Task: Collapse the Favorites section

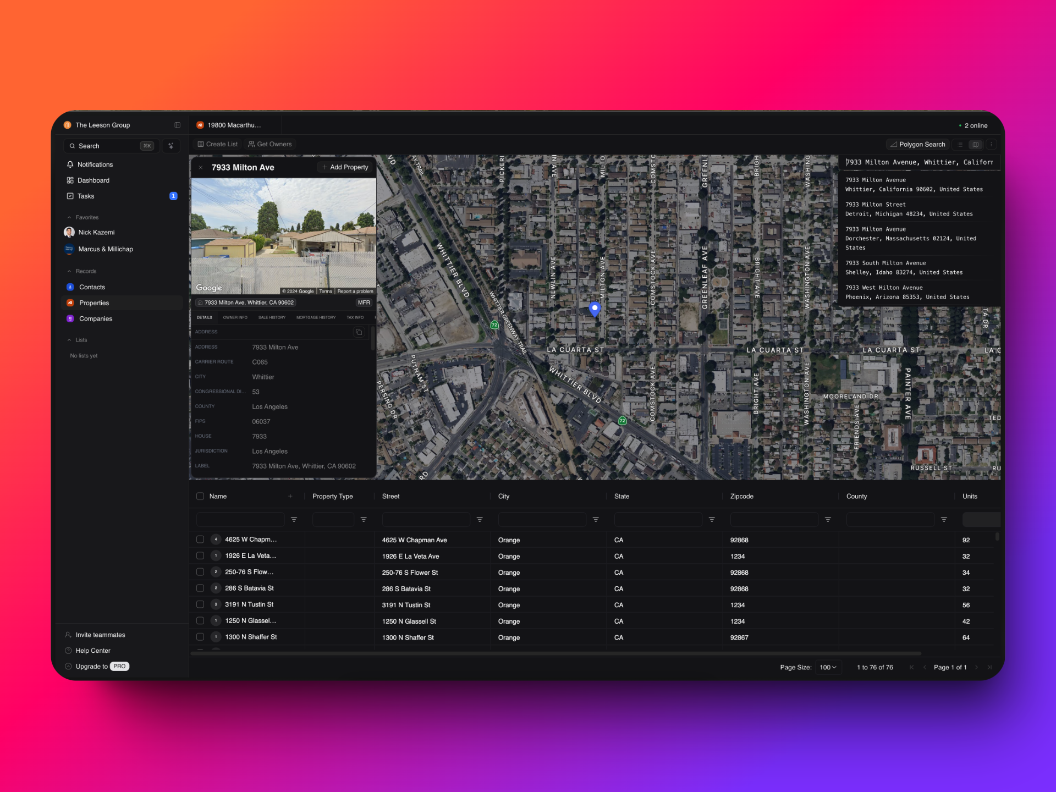Action: click(x=69, y=217)
